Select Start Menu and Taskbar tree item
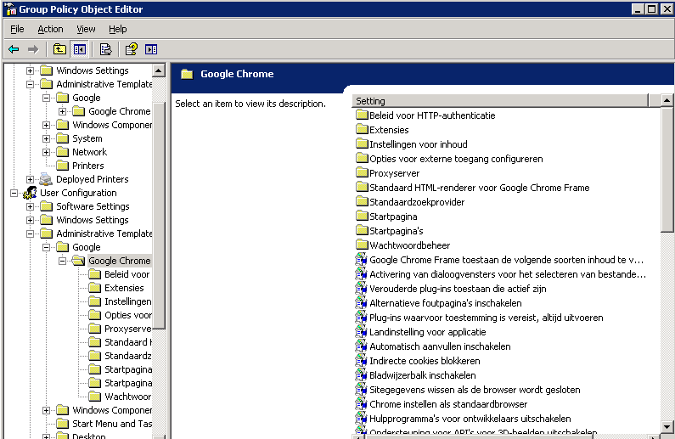Viewport: 675px width, 439px height. [112, 424]
